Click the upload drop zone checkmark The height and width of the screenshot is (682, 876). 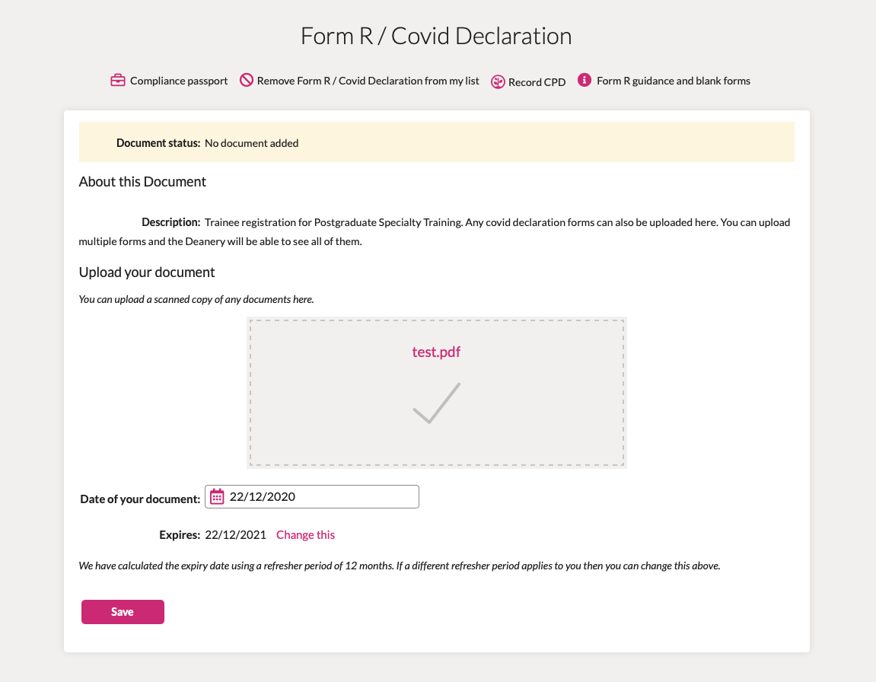coord(436,403)
